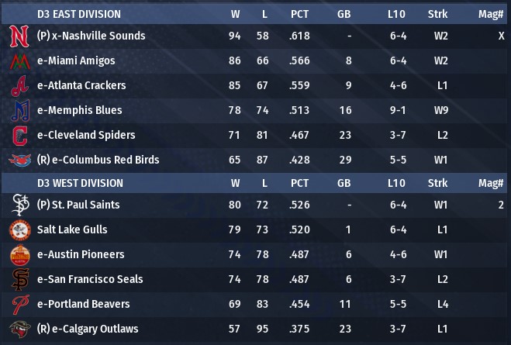This screenshot has height=345, width=511.
Task: Click the Cleveland Spiders logo
Action: coord(19,136)
